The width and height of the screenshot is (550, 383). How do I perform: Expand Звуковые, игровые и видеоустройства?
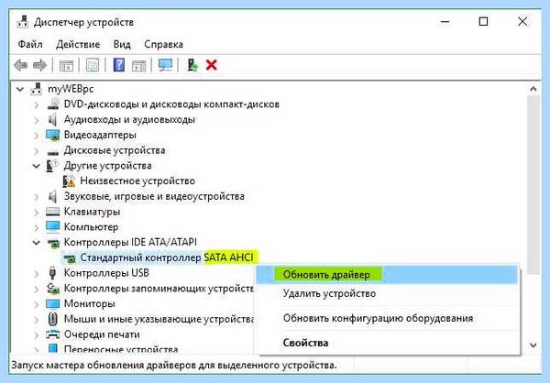click(36, 197)
